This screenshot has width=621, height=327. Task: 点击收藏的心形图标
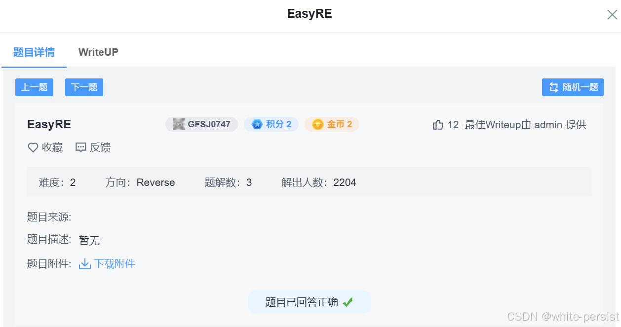tap(33, 147)
